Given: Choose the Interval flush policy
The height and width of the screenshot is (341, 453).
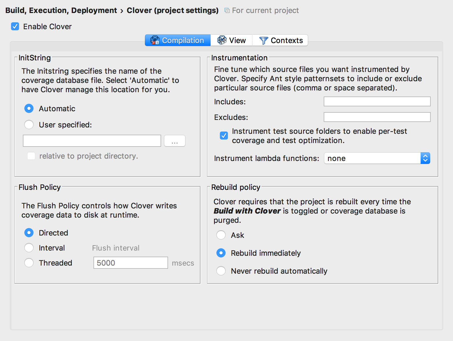Looking at the screenshot, I should click(x=29, y=248).
